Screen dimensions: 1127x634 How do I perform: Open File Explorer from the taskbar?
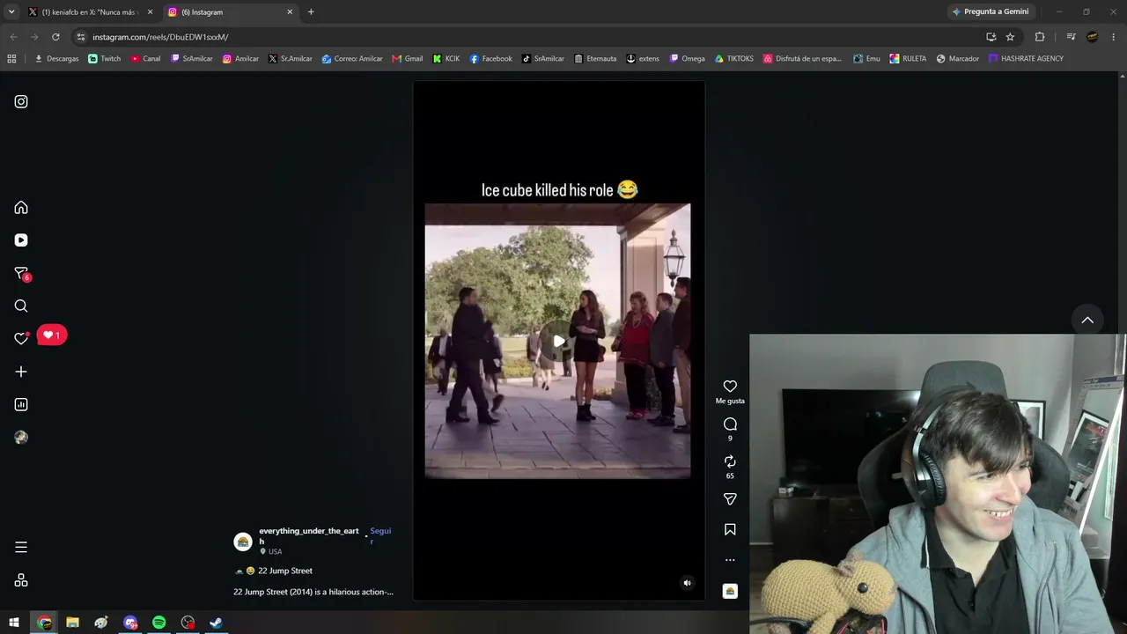tap(72, 623)
